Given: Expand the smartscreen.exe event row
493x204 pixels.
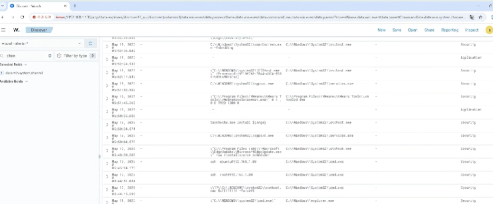Looking at the screenshot, I should (x=107, y=46).
